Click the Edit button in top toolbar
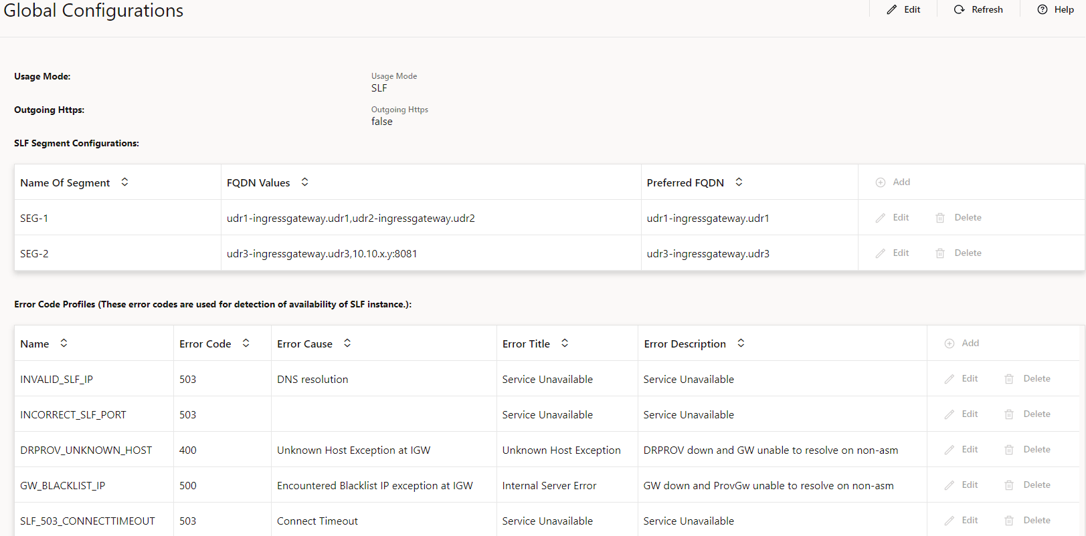This screenshot has width=1086, height=536. pyautogui.click(x=903, y=9)
